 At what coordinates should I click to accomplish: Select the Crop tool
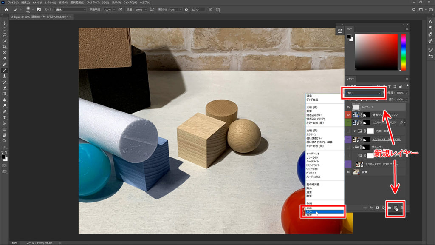[x=5, y=46]
